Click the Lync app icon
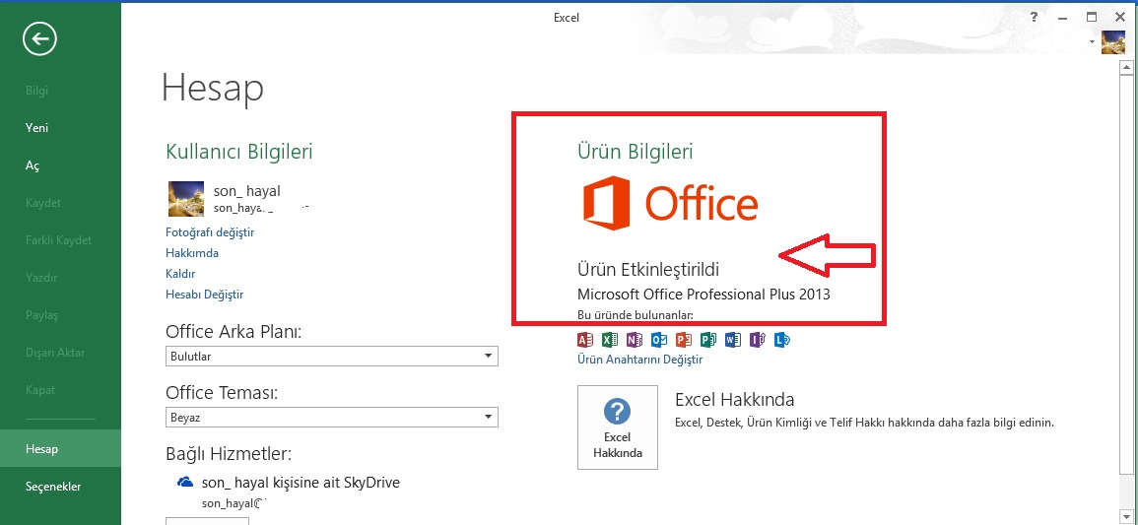Image resolution: width=1138 pixels, height=525 pixels. (x=781, y=339)
